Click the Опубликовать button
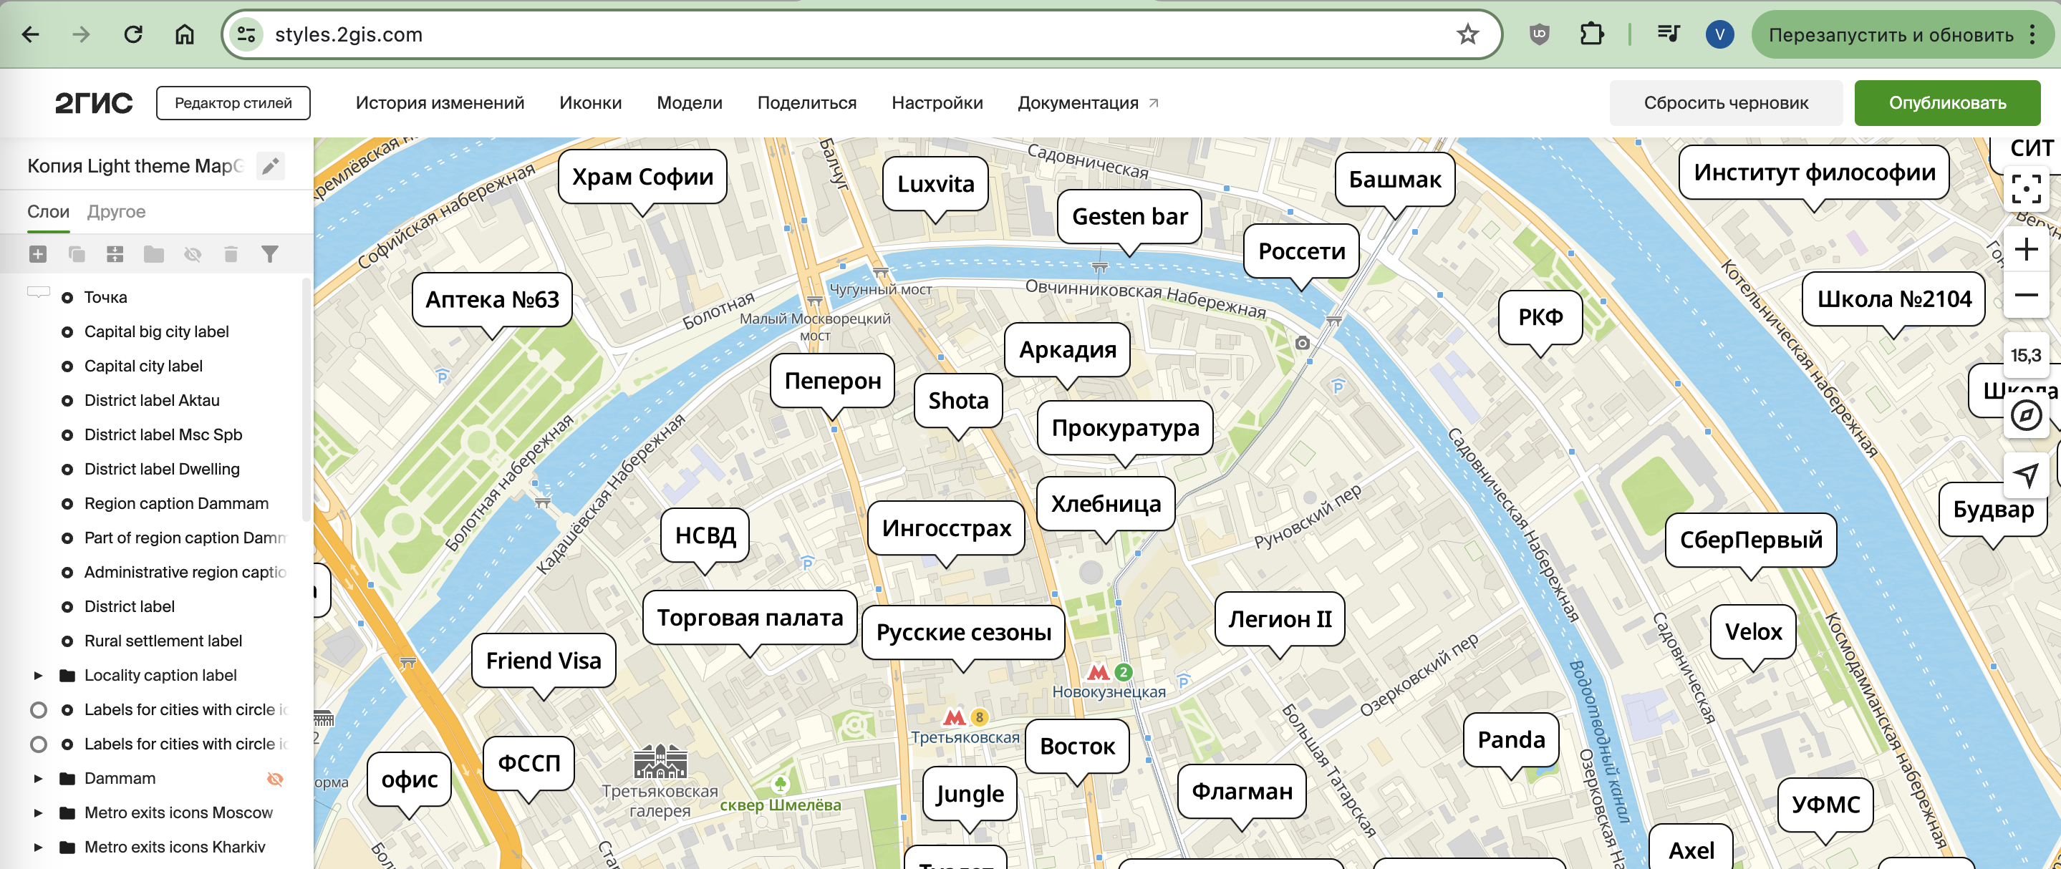 click(x=1946, y=103)
